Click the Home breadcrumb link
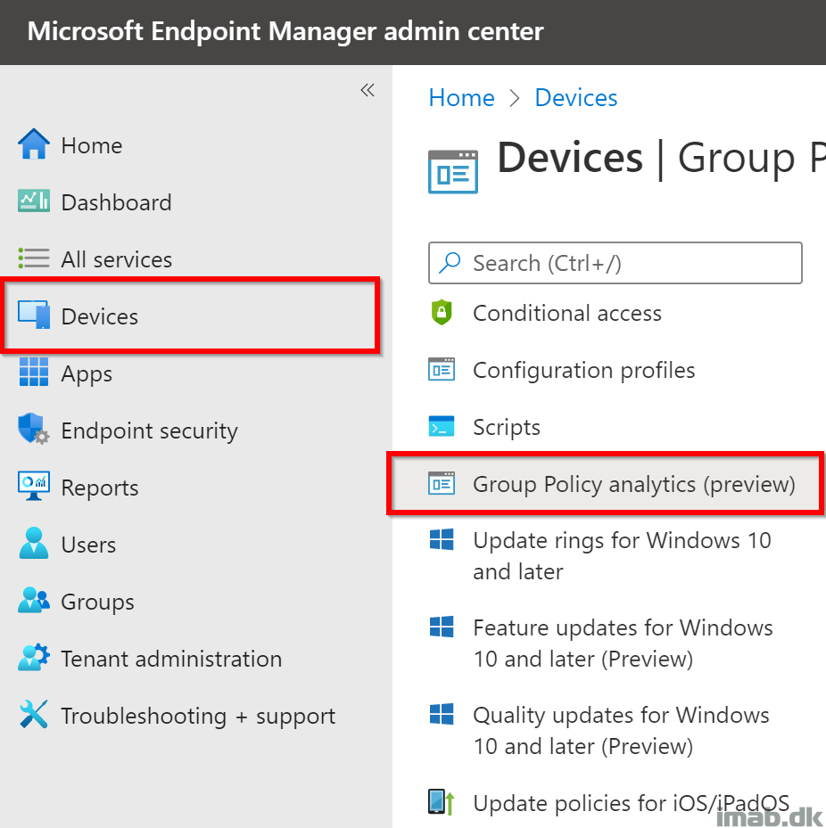Viewport: 826px width, 828px height. click(462, 98)
